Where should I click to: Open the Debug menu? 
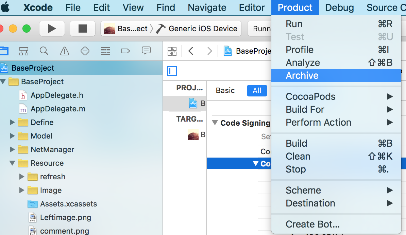click(x=339, y=7)
